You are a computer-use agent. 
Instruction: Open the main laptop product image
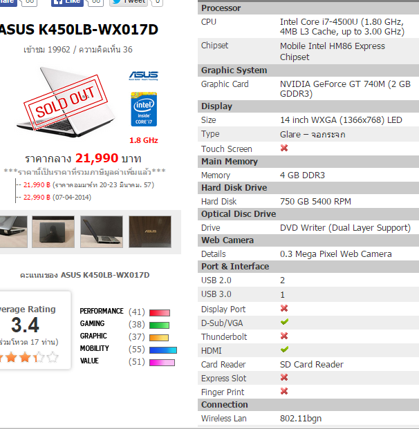pos(65,102)
